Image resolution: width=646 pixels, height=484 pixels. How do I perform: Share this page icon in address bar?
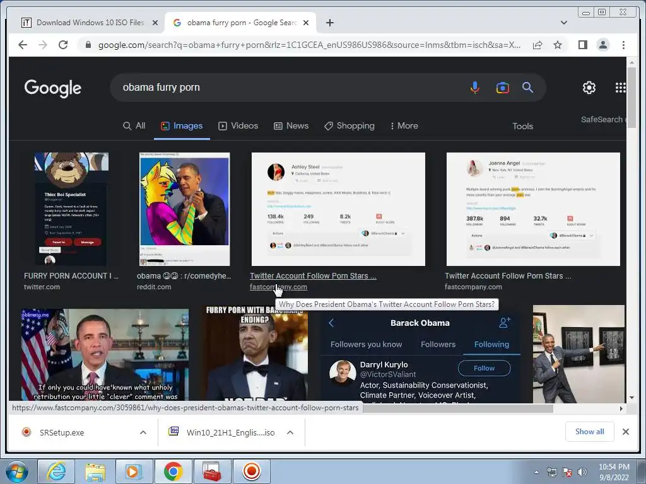[537, 45]
